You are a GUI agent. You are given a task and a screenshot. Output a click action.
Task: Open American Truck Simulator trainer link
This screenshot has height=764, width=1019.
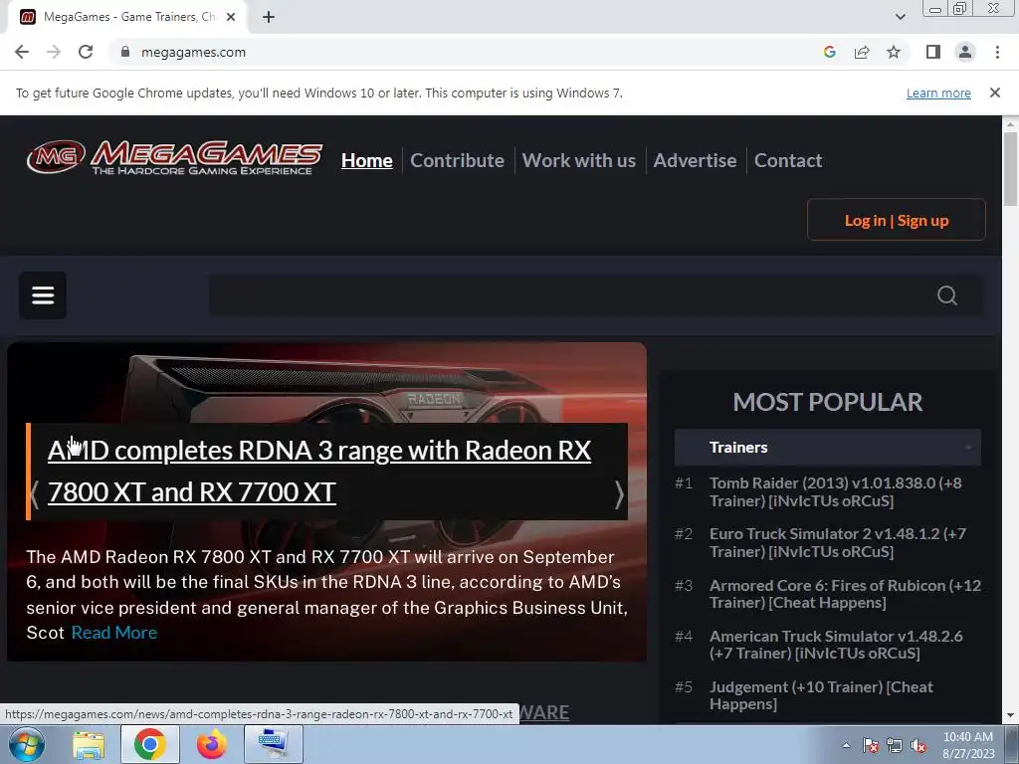(836, 645)
